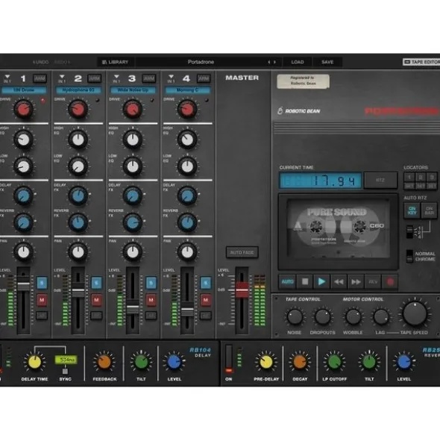Click the tape Noise knob
Viewport: 440px width, 441px height.
click(x=295, y=317)
